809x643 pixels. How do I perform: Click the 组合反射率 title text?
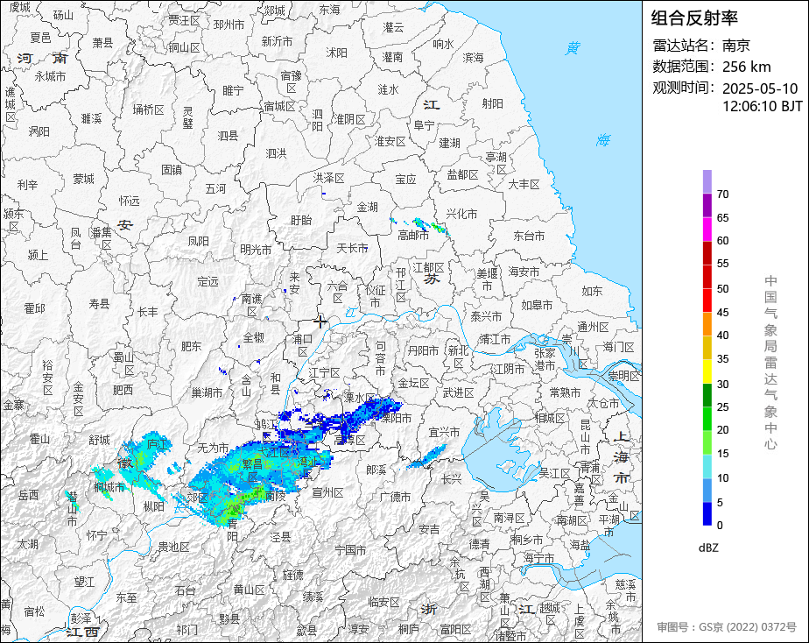(x=694, y=18)
